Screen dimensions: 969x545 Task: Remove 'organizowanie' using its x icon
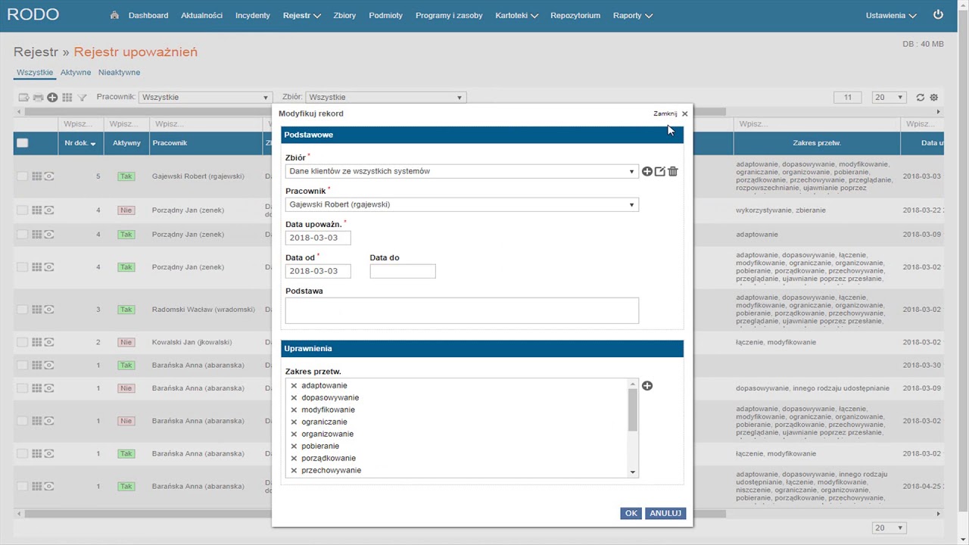pos(294,434)
